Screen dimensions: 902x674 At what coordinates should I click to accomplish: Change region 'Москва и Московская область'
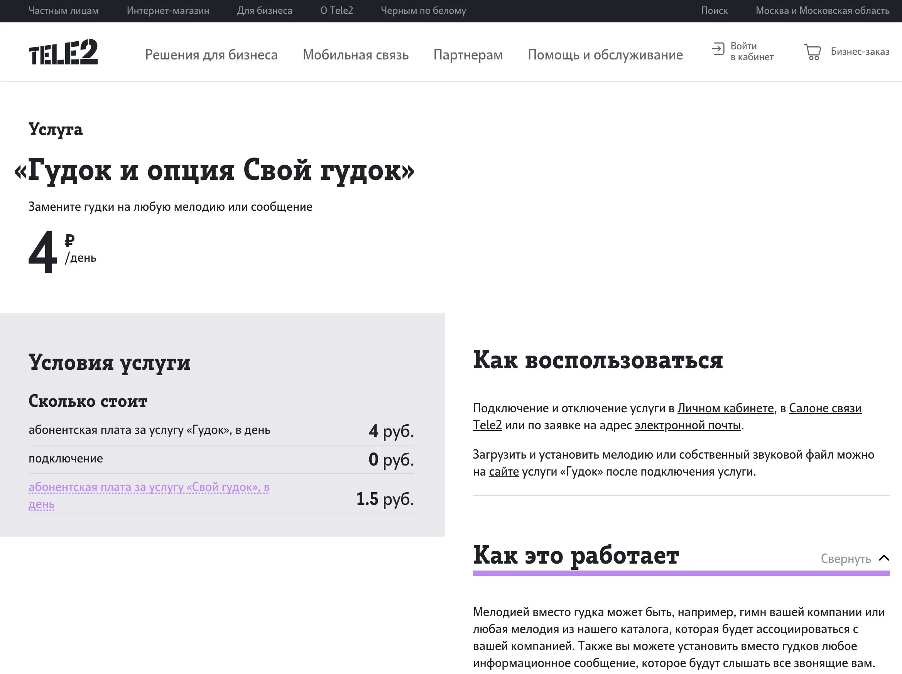tap(823, 10)
